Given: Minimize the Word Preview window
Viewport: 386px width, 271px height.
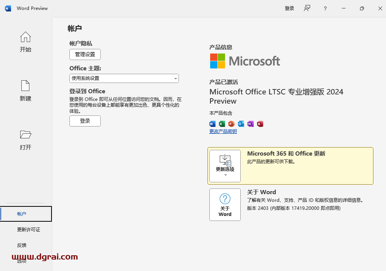Looking at the screenshot, I should pos(344,8).
